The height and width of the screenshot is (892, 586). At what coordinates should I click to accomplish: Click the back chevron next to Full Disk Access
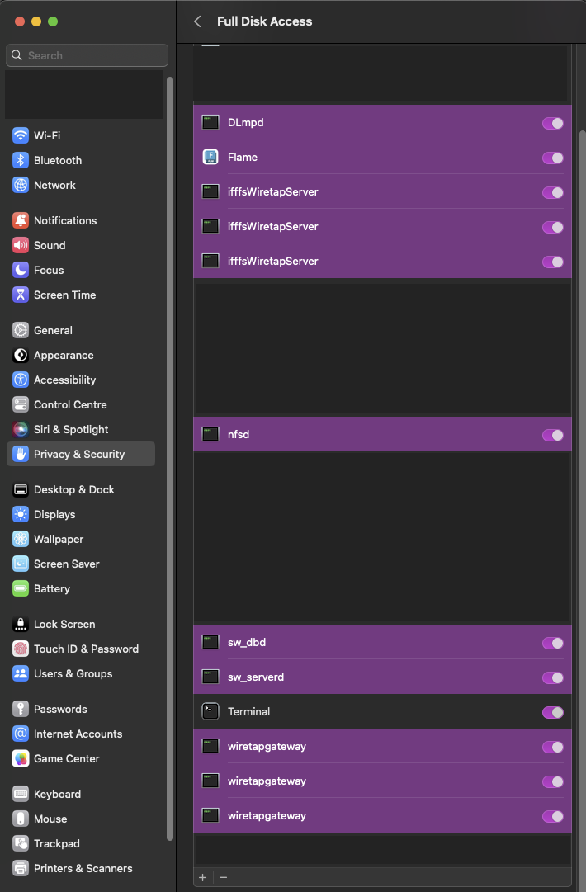(x=196, y=21)
